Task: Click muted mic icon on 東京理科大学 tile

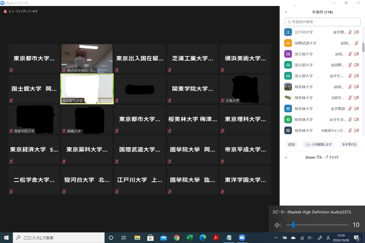Action: 223,131
